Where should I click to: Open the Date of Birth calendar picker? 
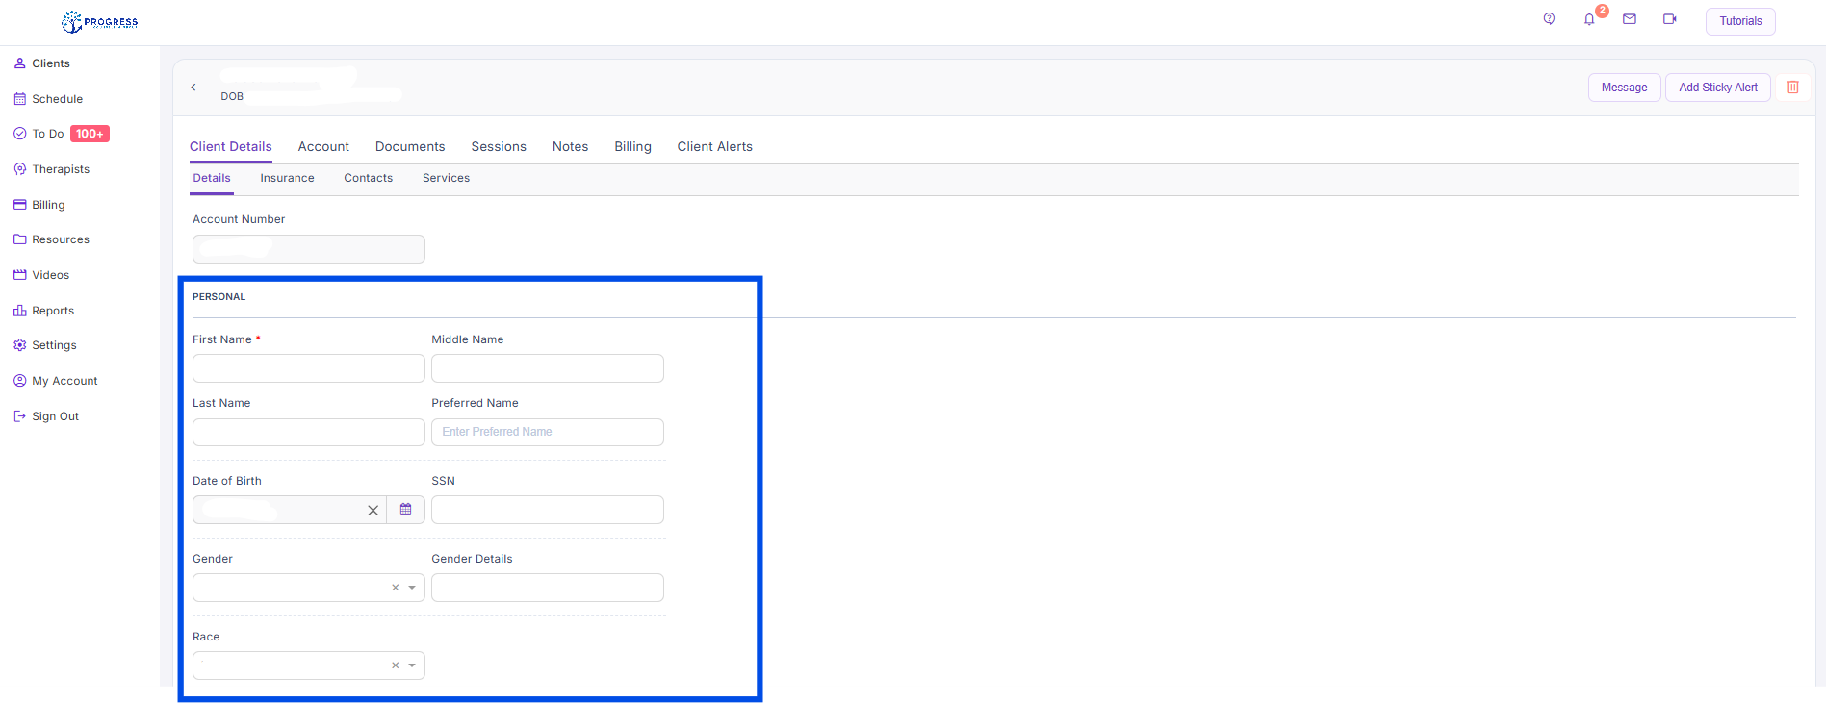(406, 510)
